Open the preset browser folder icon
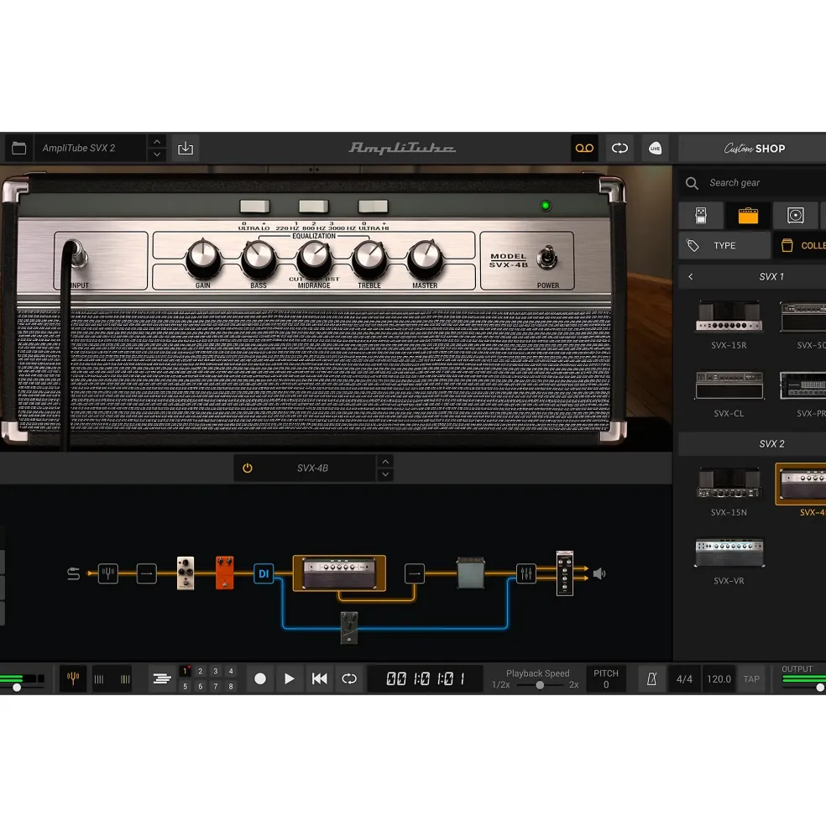Screen dimensions: 826x827 tap(19, 149)
